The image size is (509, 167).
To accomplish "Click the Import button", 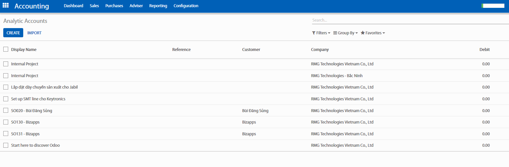I will (34, 33).
